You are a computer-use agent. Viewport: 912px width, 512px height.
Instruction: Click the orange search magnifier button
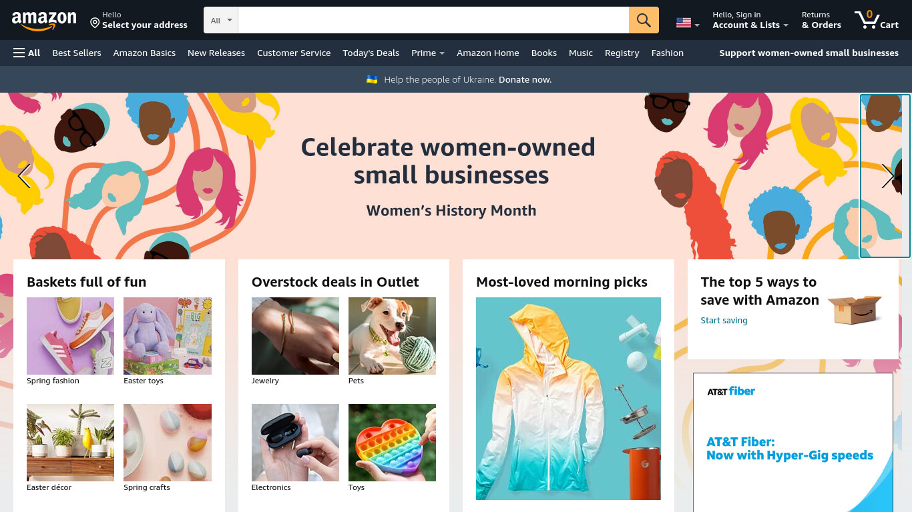click(x=644, y=20)
